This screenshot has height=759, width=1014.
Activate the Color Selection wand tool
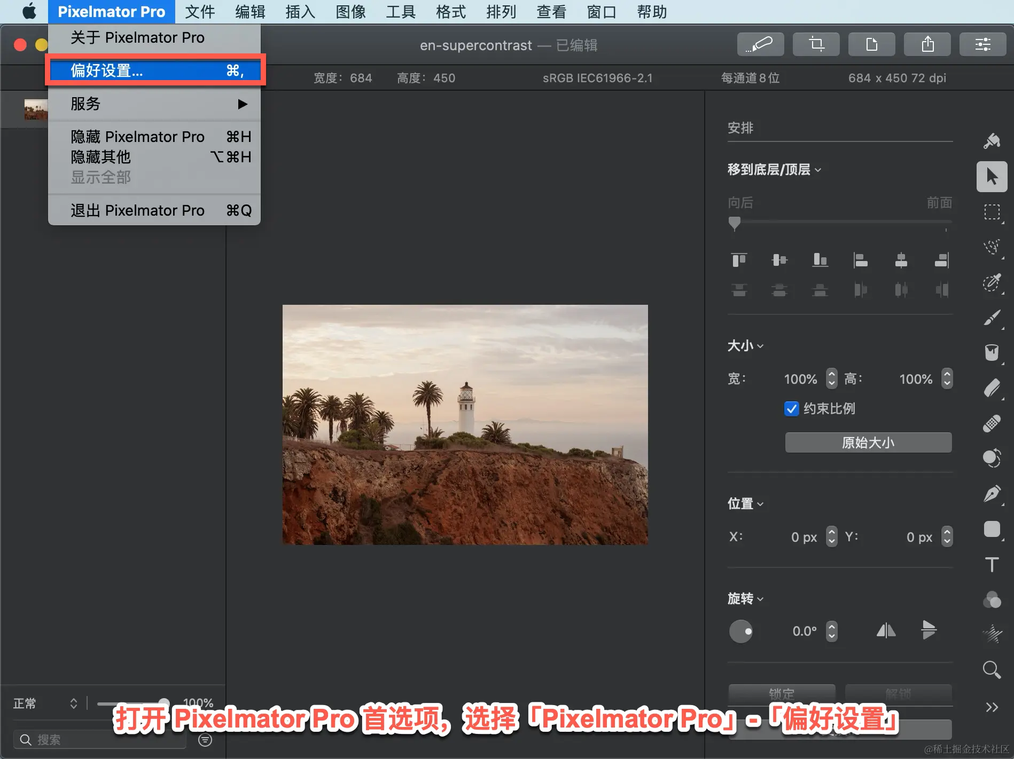pyautogui.click(x=992, y=282)
